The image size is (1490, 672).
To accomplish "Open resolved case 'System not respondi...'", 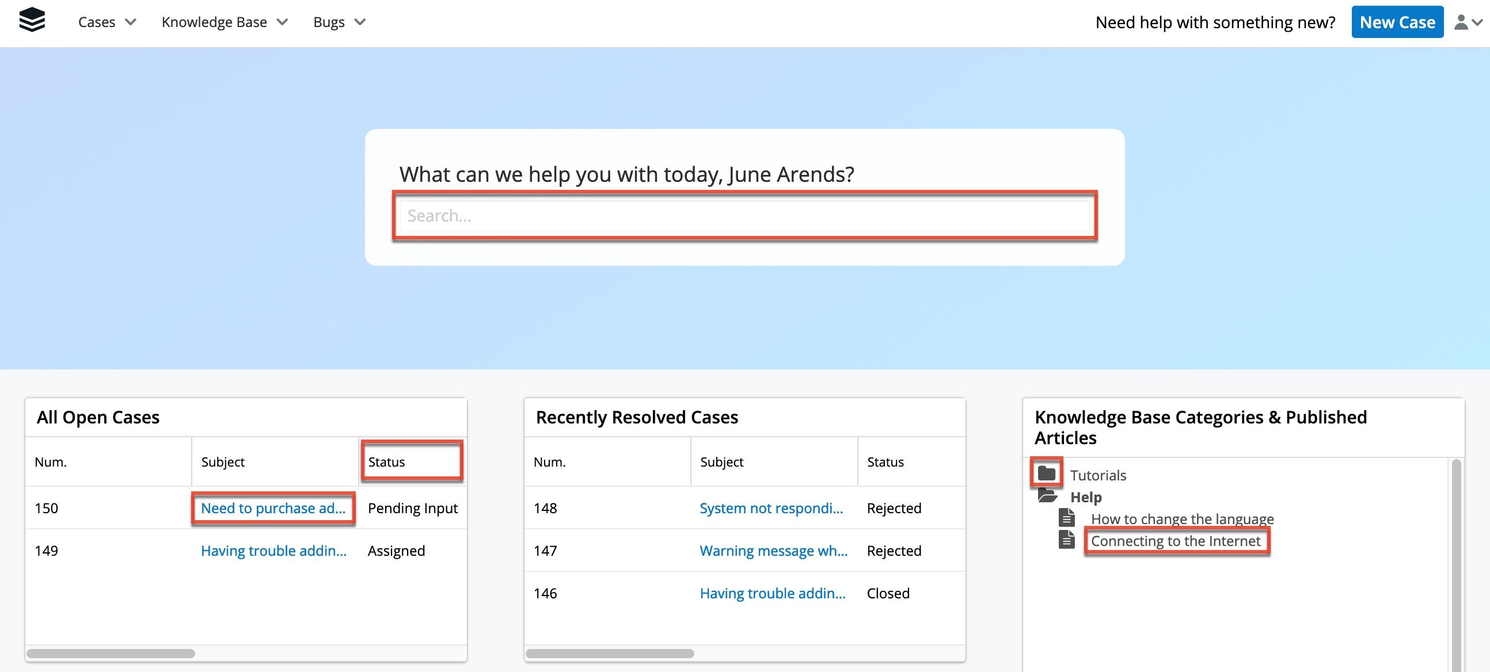I will tap(771, 508).
